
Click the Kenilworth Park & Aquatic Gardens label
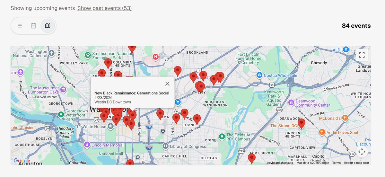coord(274,98)
